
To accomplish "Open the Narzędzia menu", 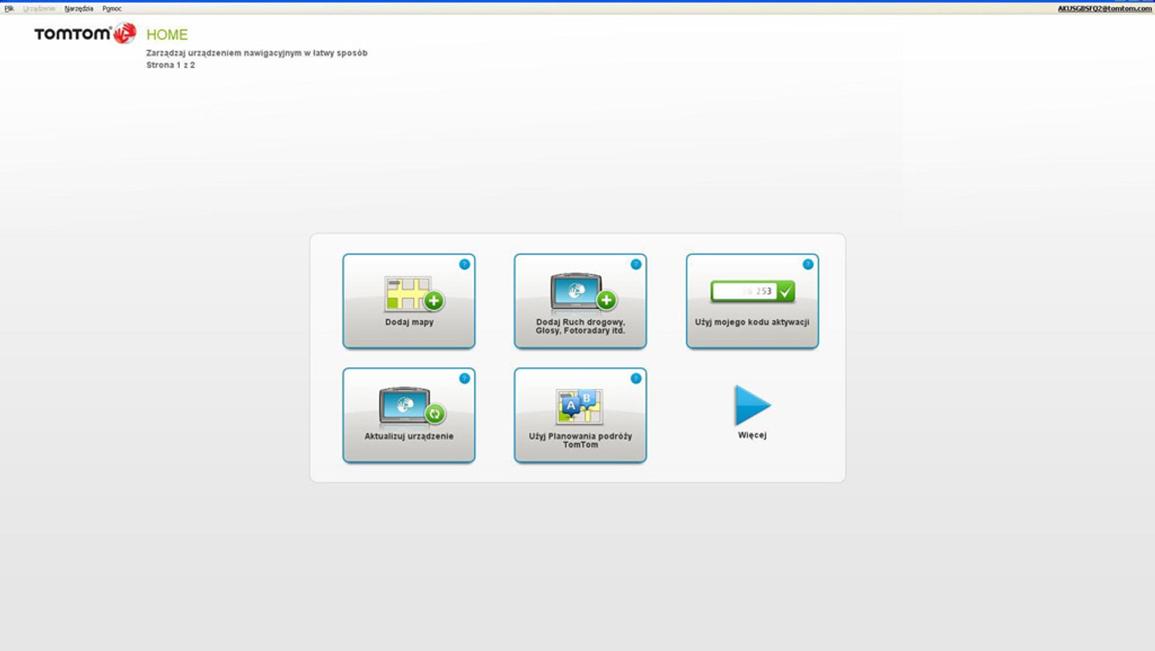I will [x=79, y=9].
